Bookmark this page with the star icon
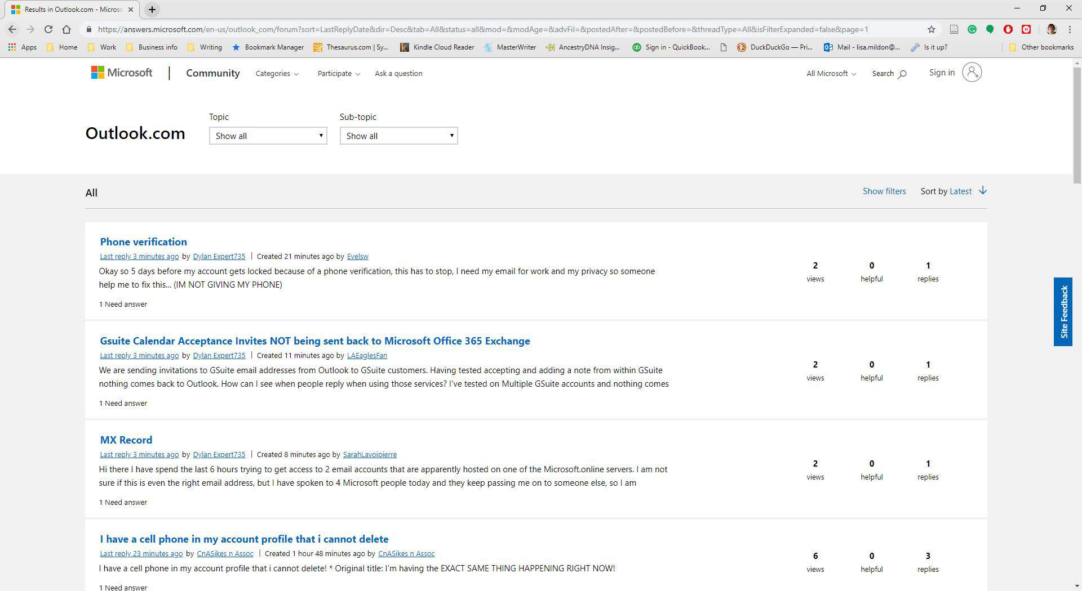 [932, 29]
